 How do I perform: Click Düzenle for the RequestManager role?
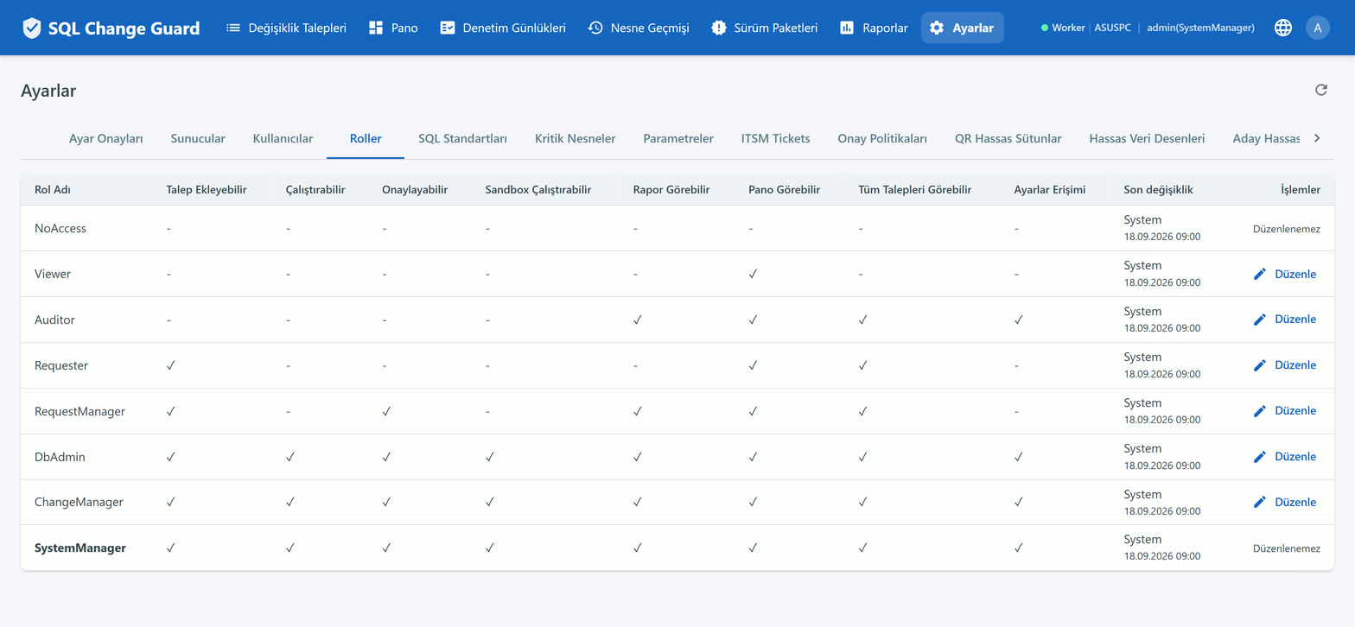pyautogui.click(x=1284, y=411)
